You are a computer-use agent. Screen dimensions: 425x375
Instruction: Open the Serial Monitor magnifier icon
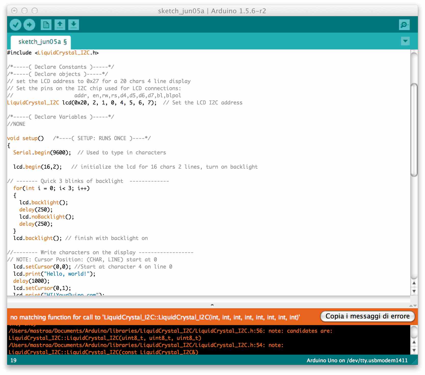point(404,25)
